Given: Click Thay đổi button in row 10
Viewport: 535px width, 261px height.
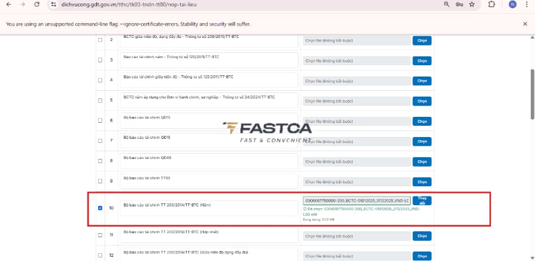Looking at the screenshot, I should [x=422, y=200].
